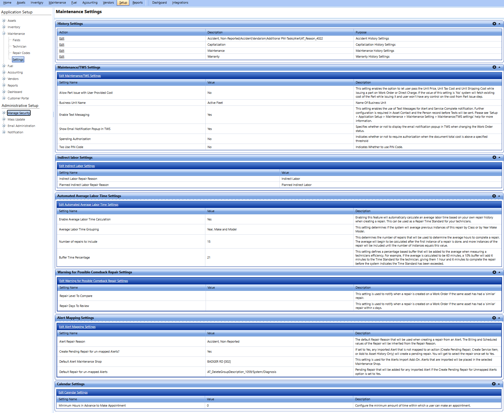The image size is (504, 413).
Task: Open the Indirect labor Settings gear icon
Action: [x=494, y=157]
